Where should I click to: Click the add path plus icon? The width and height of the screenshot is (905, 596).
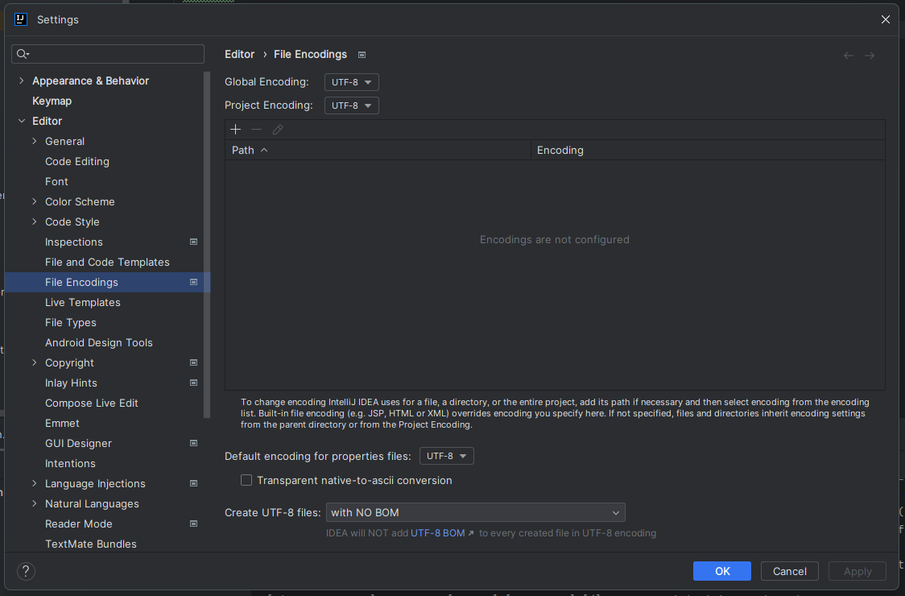click(x=235, y=130)
